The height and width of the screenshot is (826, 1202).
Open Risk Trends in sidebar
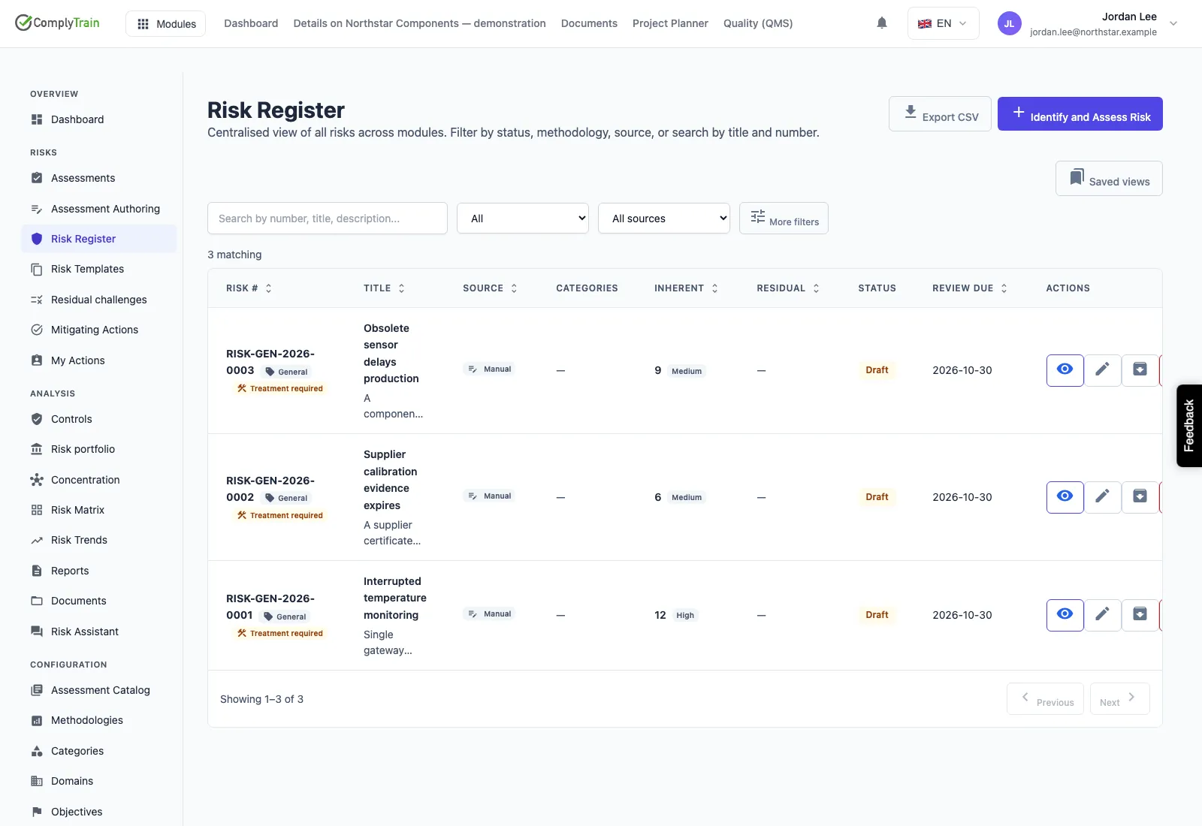pyautogui.click(x=99, y=540)
